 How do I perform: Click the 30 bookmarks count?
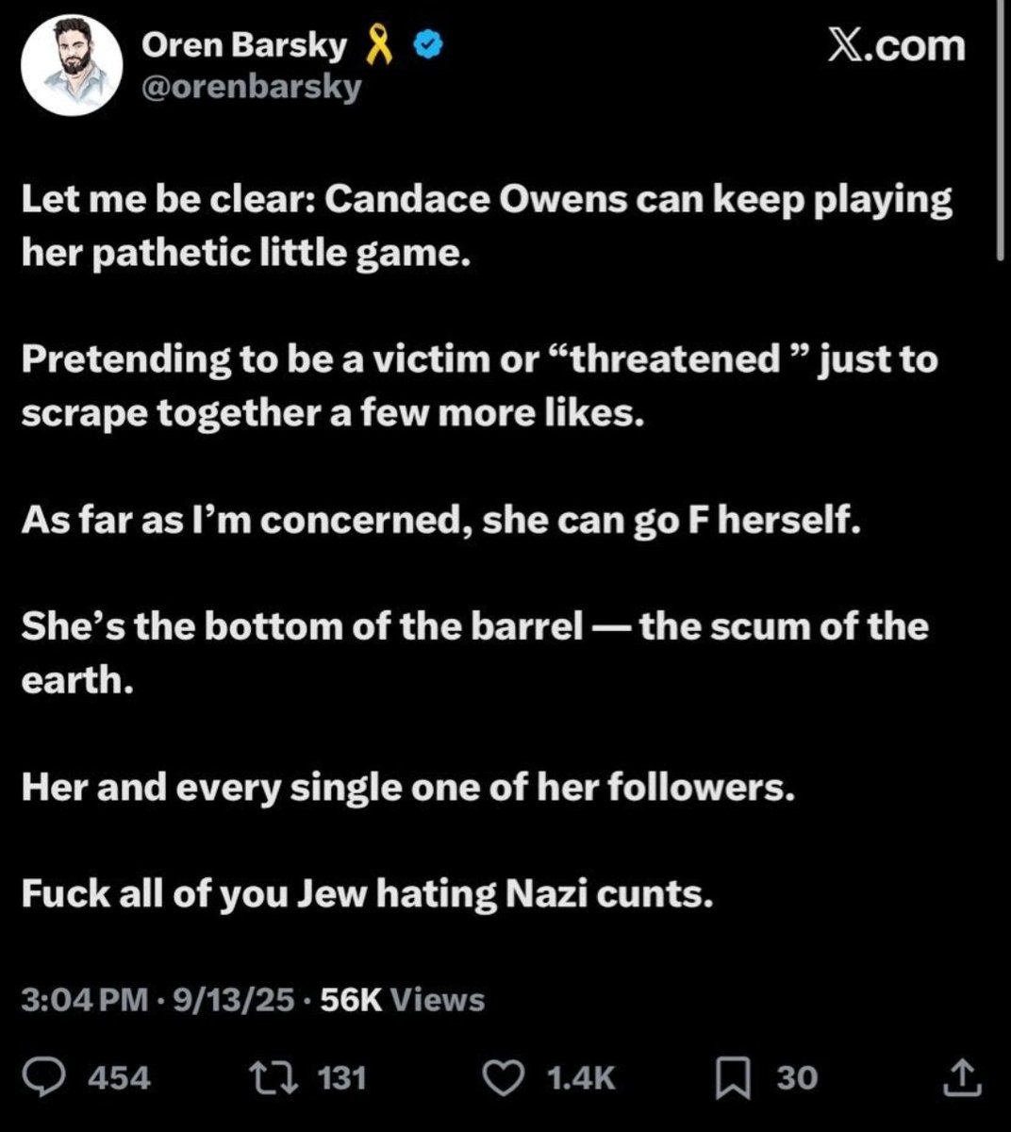797,1077
